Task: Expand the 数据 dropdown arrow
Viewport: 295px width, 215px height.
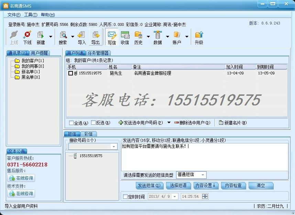Action: coord(167,37)
